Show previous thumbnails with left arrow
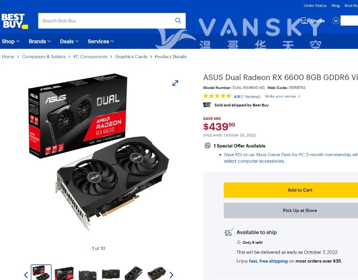358x280 pixels. coord(26,275)
